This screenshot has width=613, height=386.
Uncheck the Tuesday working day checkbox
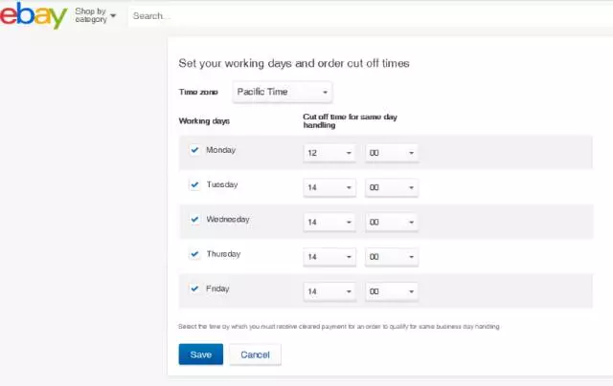pyautogui.click(x=195, y=185)
